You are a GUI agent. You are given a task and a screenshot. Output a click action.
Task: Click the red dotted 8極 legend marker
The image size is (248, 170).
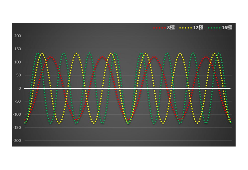tap(160, 28)
